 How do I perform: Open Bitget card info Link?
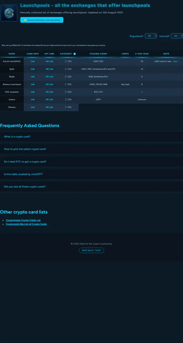(x=33, y=77)
